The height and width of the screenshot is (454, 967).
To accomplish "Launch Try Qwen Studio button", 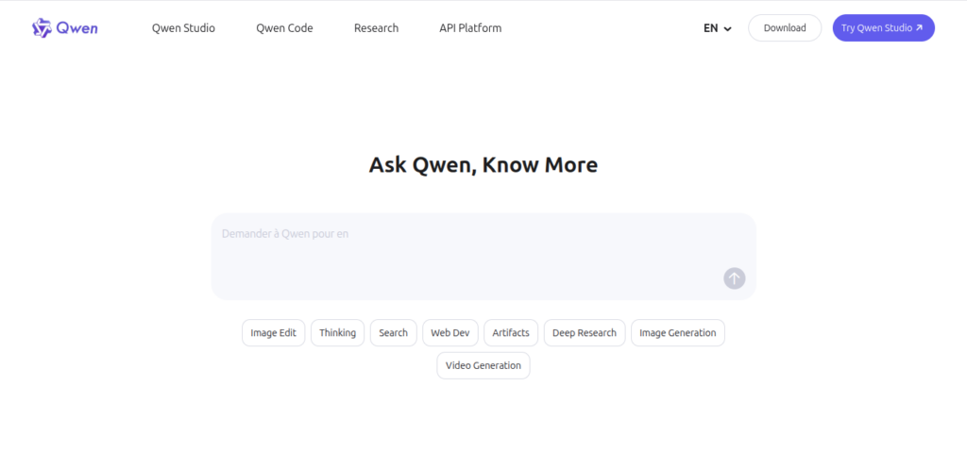I will [883, 27].
